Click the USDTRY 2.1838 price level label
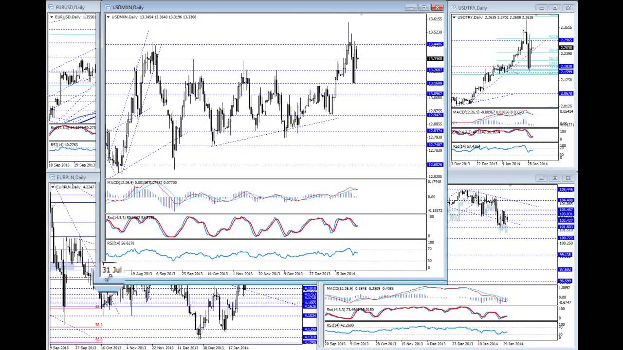The image size is (623, 350). point(566,66)
